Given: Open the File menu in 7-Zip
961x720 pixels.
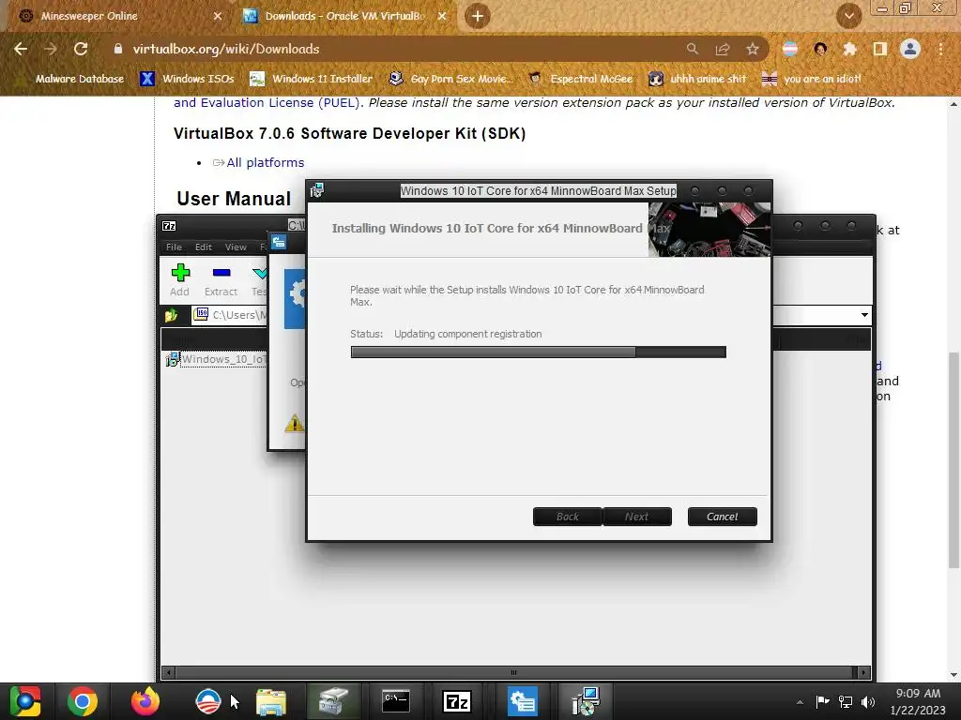Looking at the screenshot, I should 174,247.
